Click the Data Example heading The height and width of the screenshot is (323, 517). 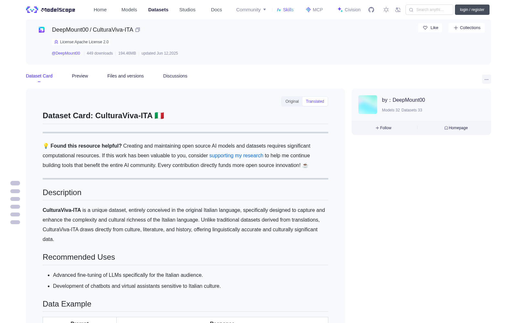pyautogui.click(x=67, y=304)
